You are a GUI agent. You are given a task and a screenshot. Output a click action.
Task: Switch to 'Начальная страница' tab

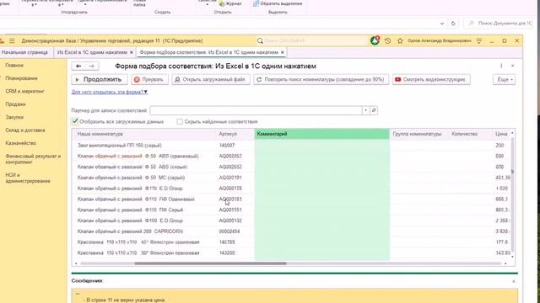[24, 52]
